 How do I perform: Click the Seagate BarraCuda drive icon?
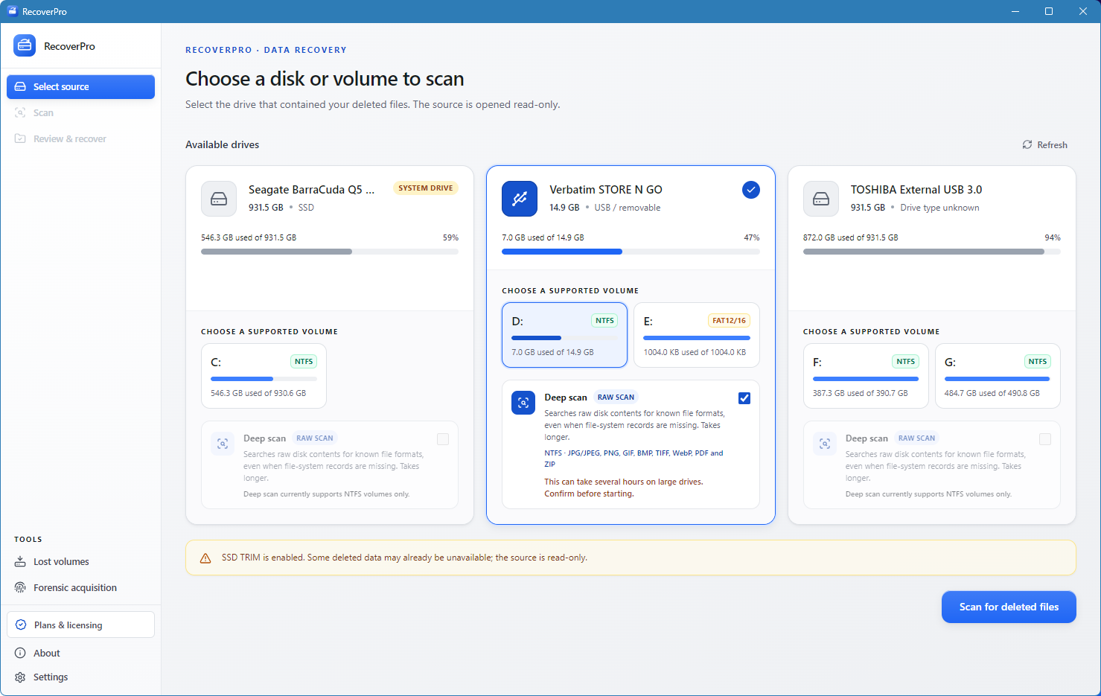click(219, 199)
